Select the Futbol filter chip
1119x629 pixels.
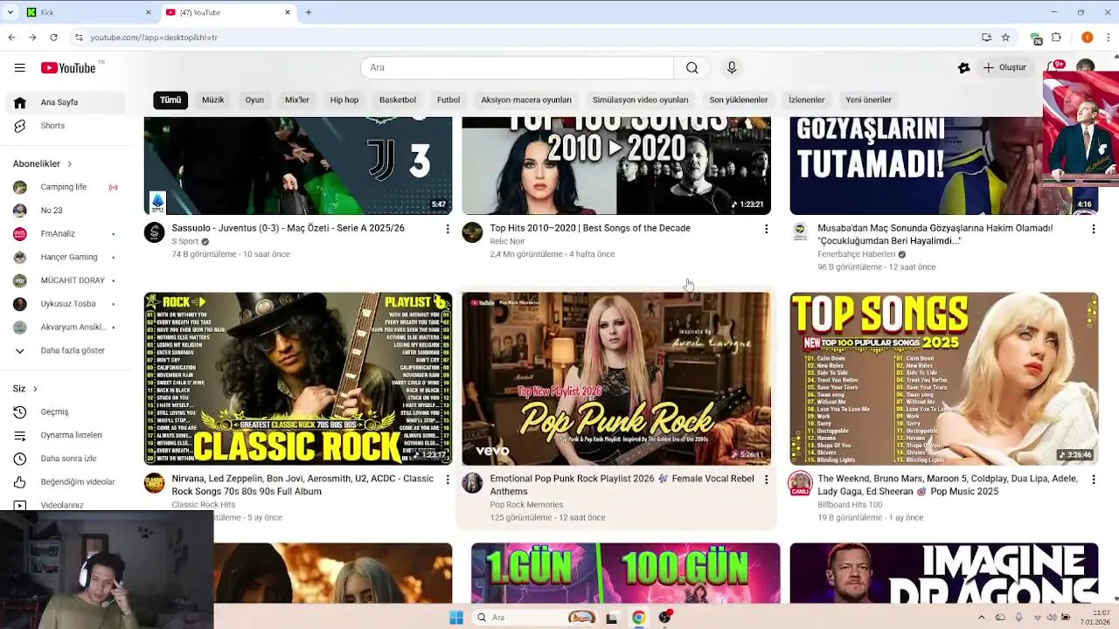448,100
